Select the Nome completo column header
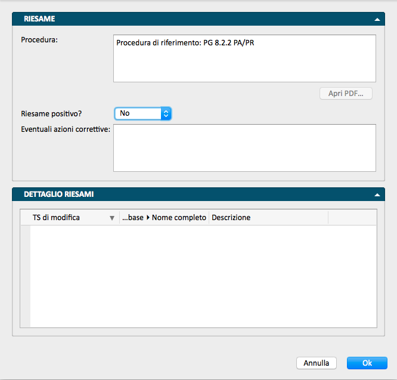 click(179, 218)
